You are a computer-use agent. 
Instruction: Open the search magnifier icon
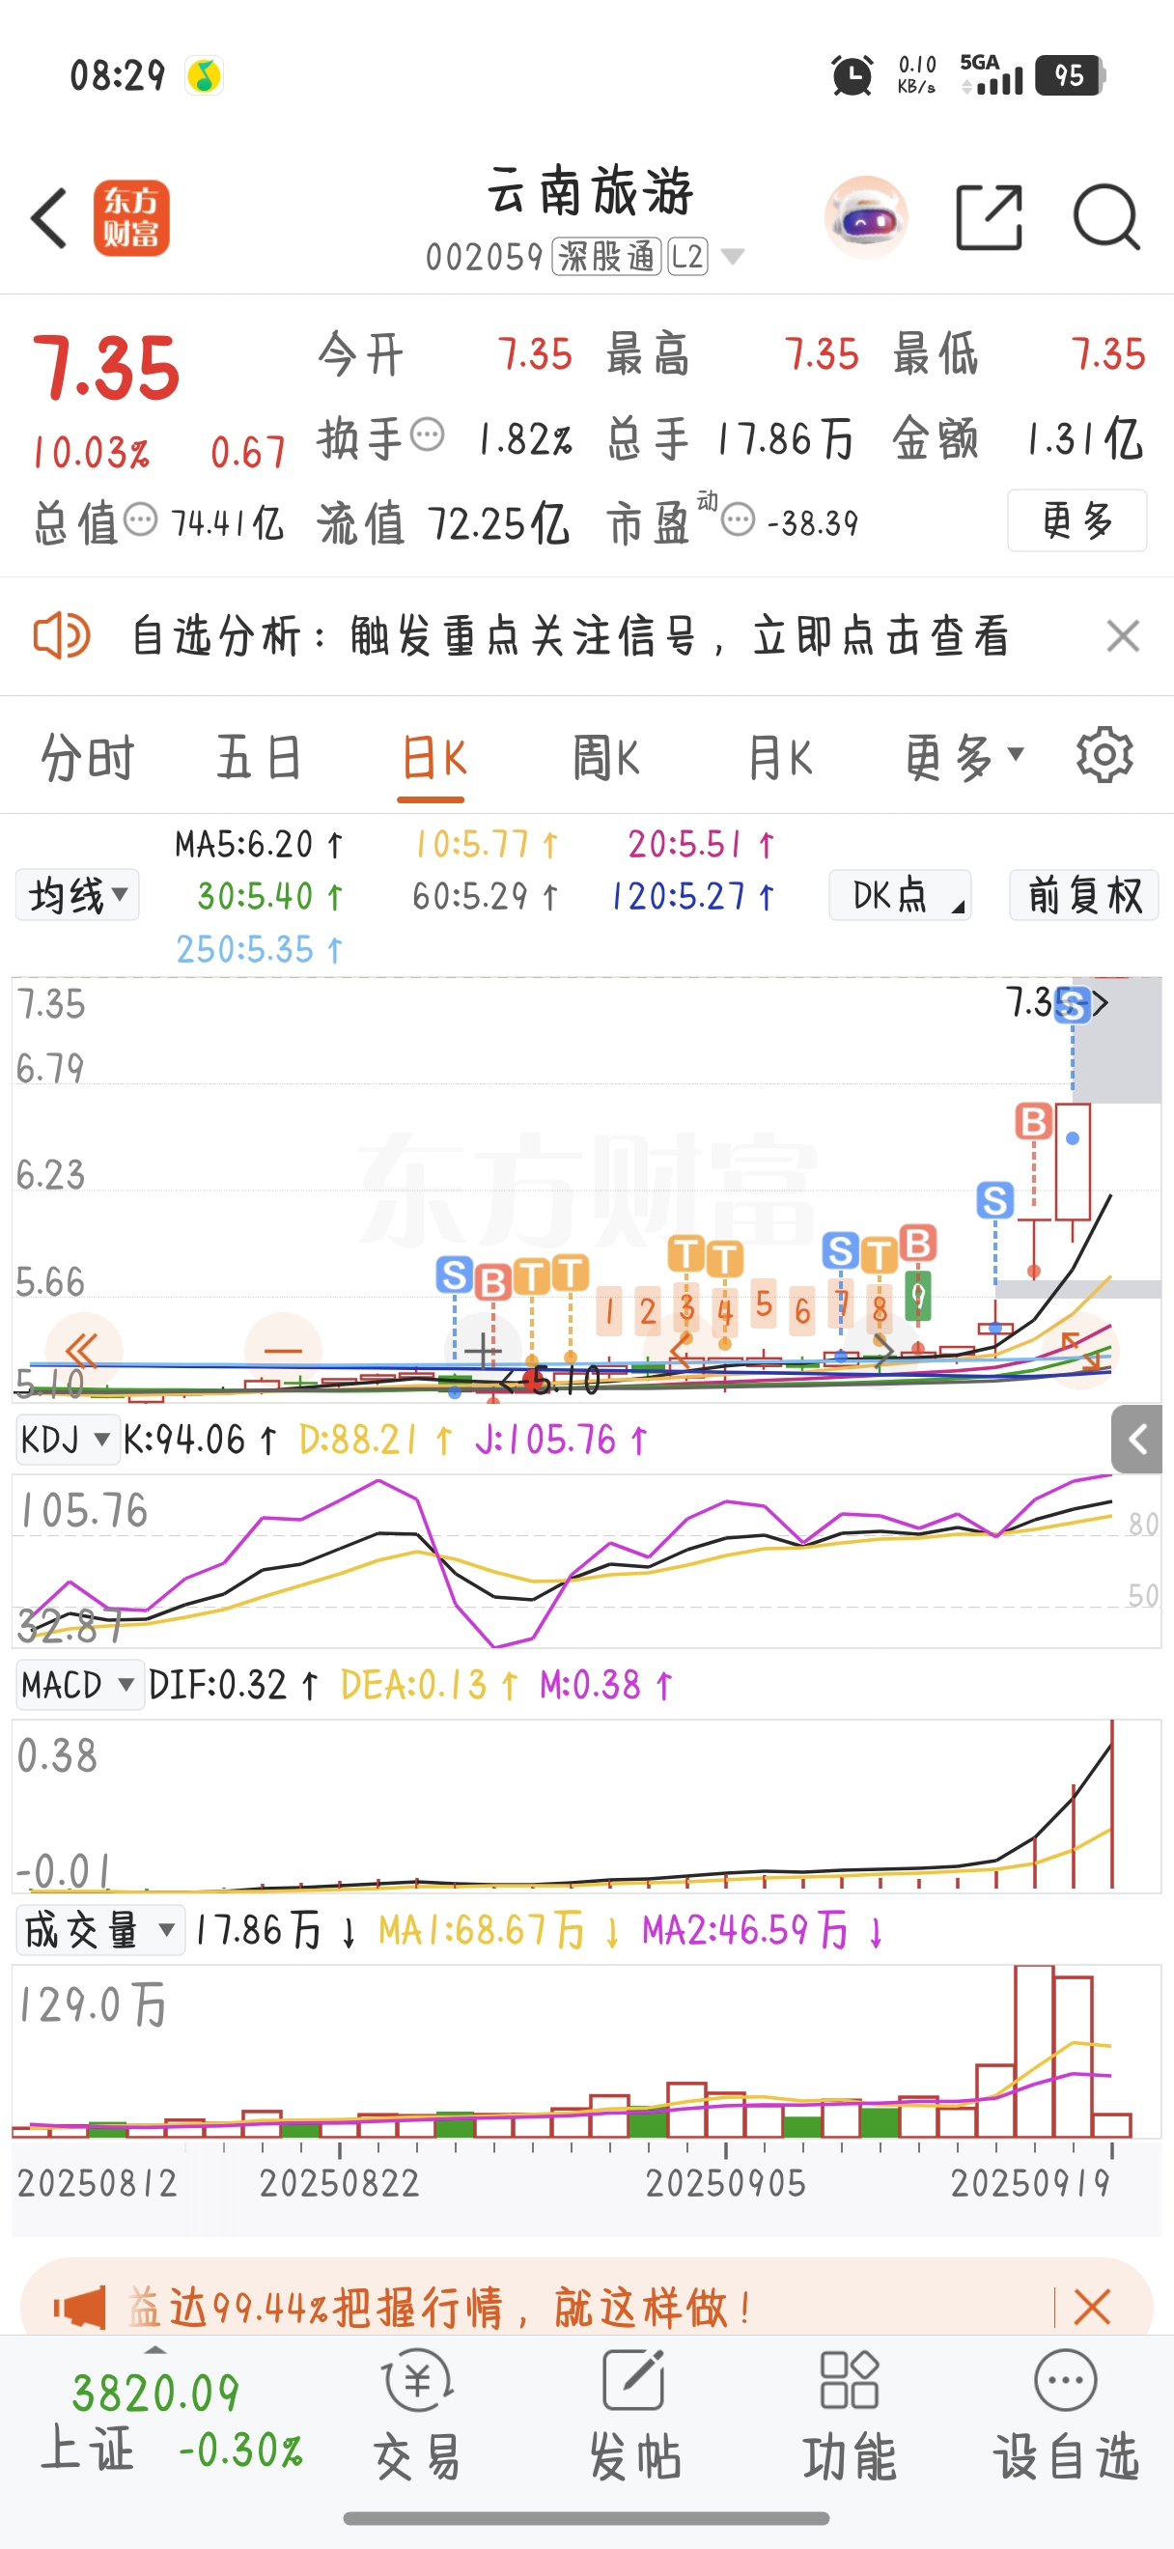tap(1106, 216)
